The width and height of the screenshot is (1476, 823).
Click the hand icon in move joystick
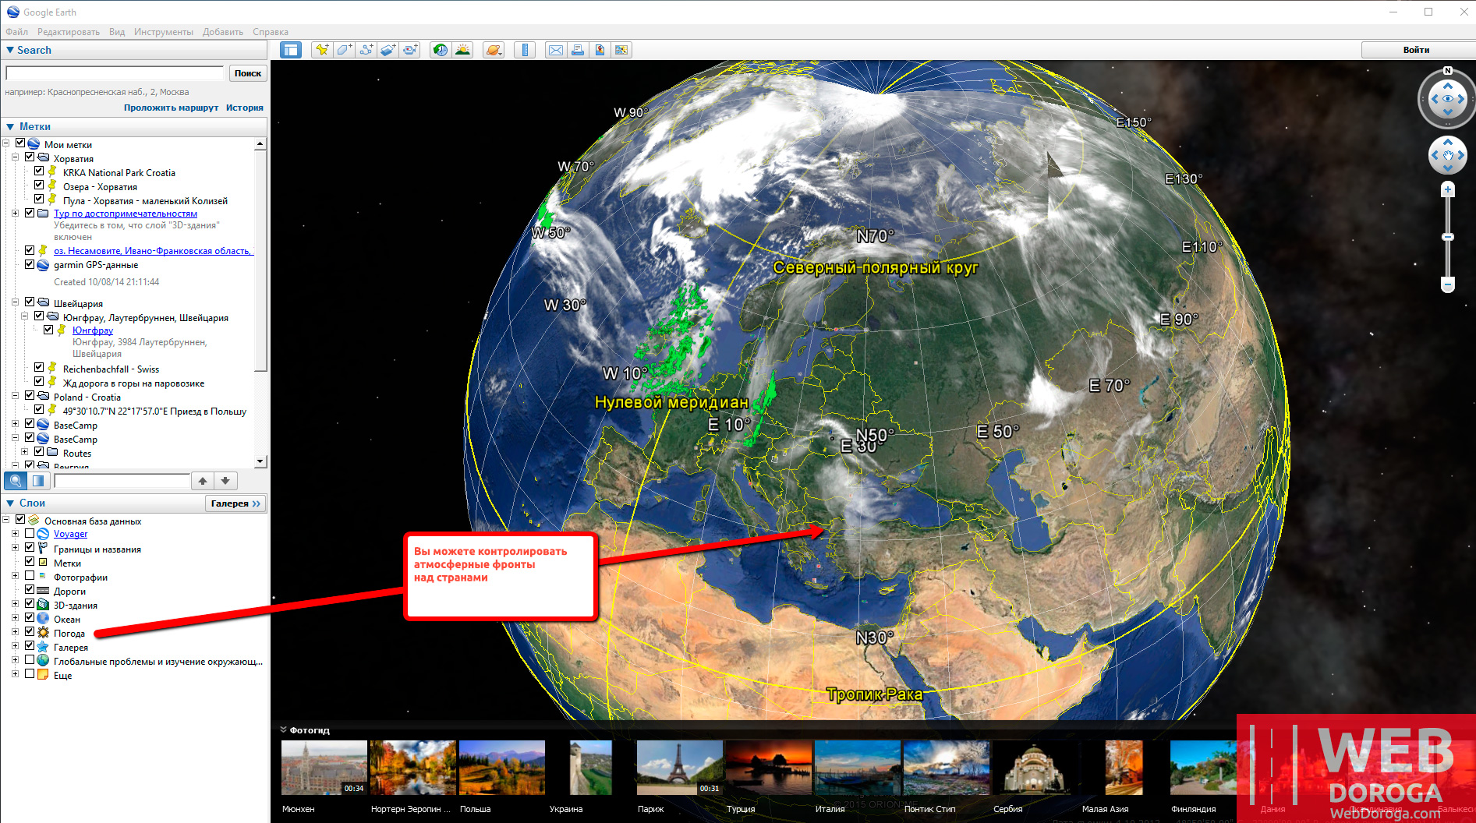tap(1448, 156)
